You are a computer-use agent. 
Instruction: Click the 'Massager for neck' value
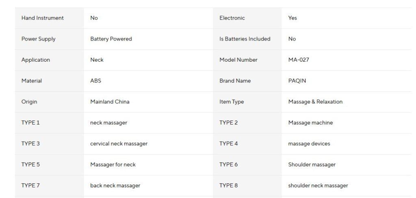click(113, 165)
